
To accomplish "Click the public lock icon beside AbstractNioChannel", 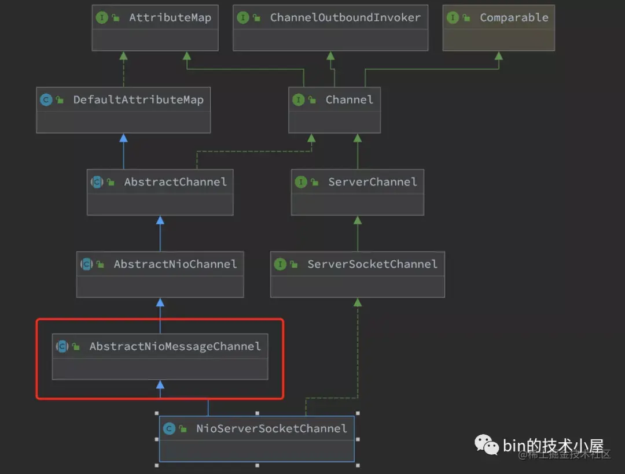I will click(x=100, y=264).
